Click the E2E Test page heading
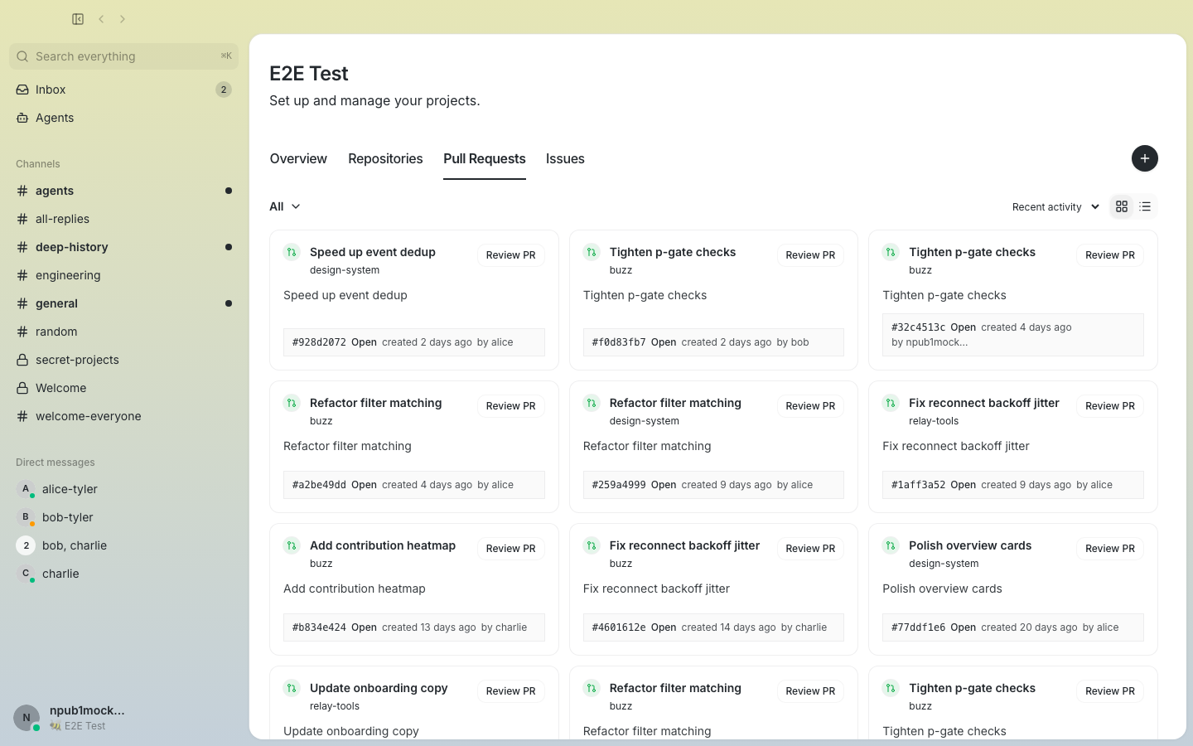This screenshot has width=1193, height=746. coord(309,74)
